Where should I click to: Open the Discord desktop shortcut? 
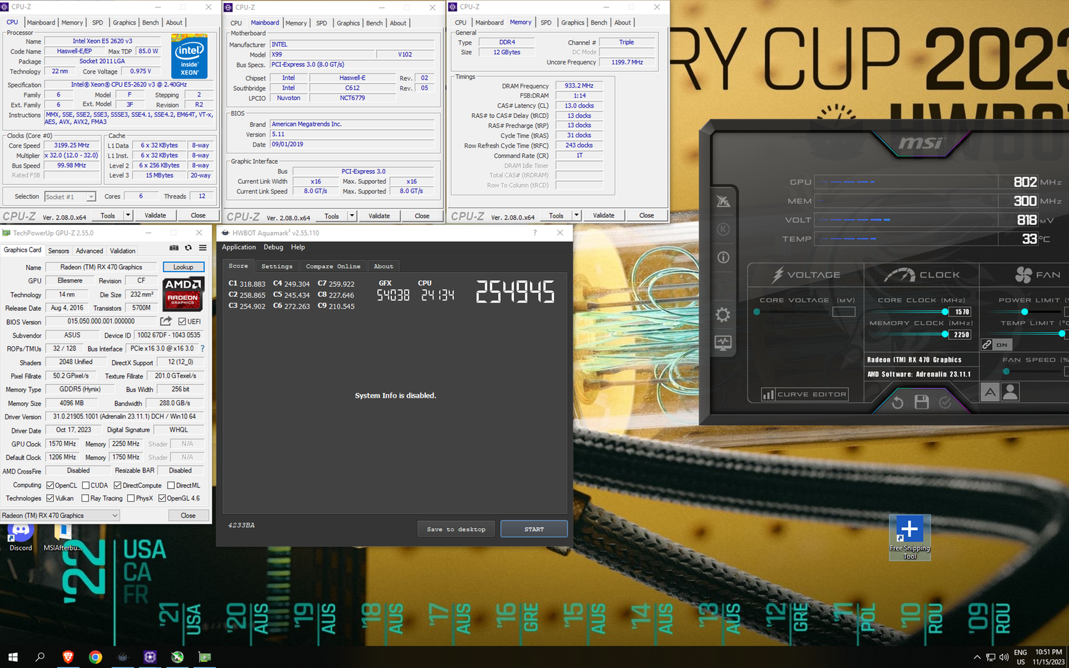click(x=20, y=537)
